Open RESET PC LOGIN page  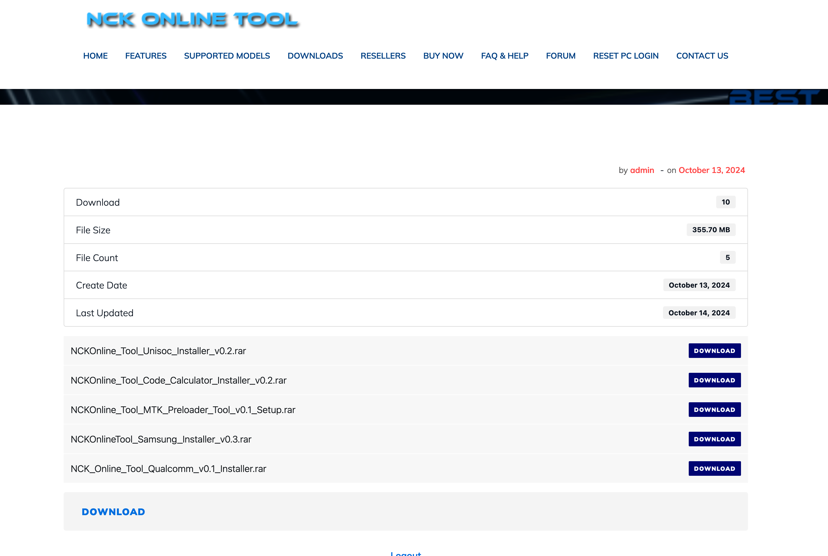tap(626, 56)
